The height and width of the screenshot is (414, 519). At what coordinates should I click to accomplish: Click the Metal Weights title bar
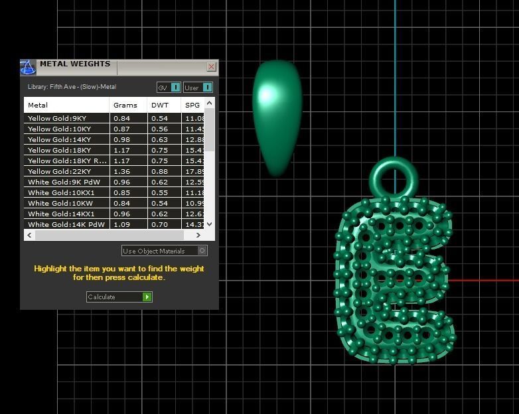tap(119, 68)
